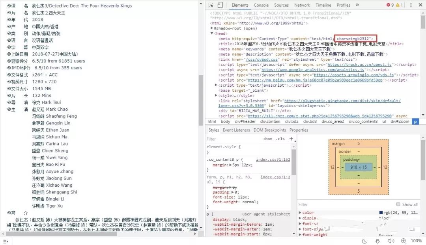Screen dimensions: 426x245
Task: Click the 100% zoom level text
Action: click(x=416, y=241)
